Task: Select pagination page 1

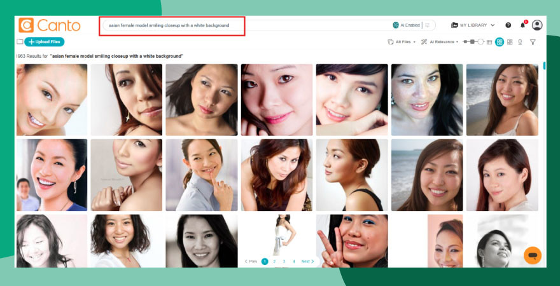Action: point(265,261)
